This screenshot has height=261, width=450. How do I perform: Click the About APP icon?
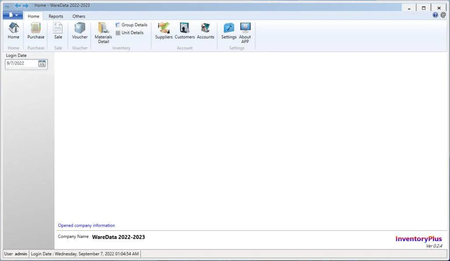tap(245, 32)
